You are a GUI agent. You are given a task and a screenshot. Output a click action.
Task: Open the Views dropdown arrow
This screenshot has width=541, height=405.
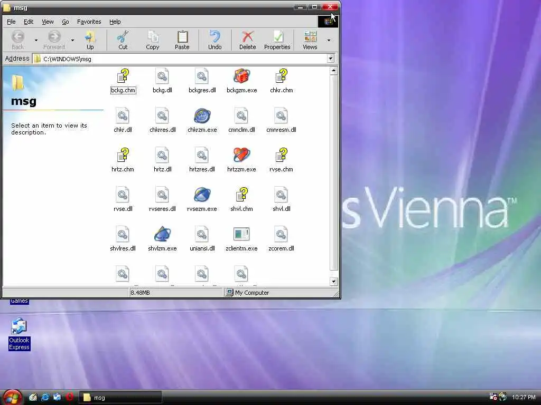(329, 40)
